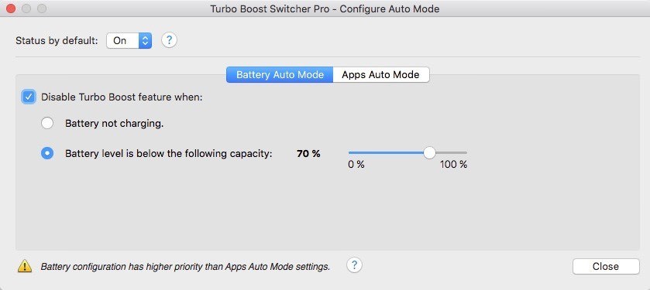Click the red close window button
This screenshot has width=650, height=290.
pos(11,9)
